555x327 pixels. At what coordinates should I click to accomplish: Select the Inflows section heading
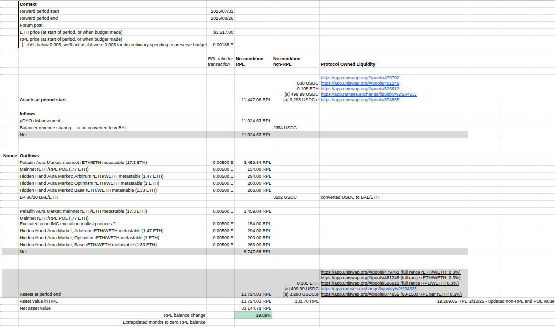27,114
